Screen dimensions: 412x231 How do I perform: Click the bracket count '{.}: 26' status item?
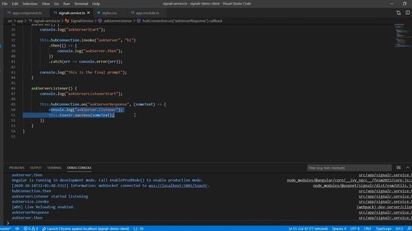coord(138,228)
